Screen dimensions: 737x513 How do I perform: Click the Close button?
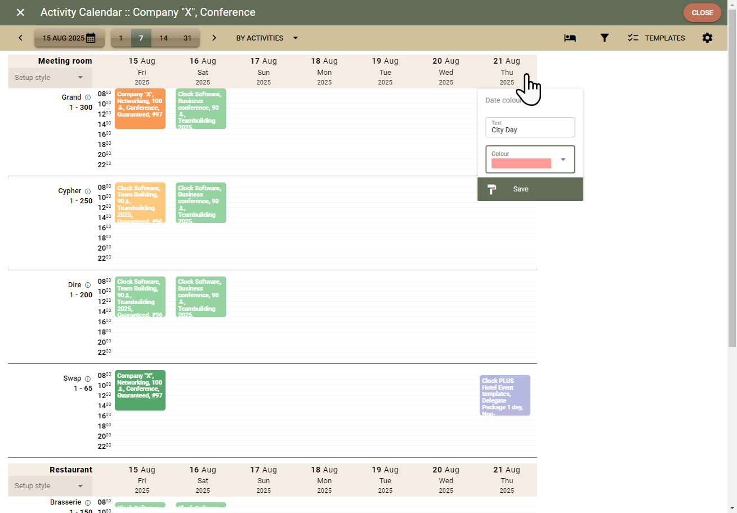point(702,12)
